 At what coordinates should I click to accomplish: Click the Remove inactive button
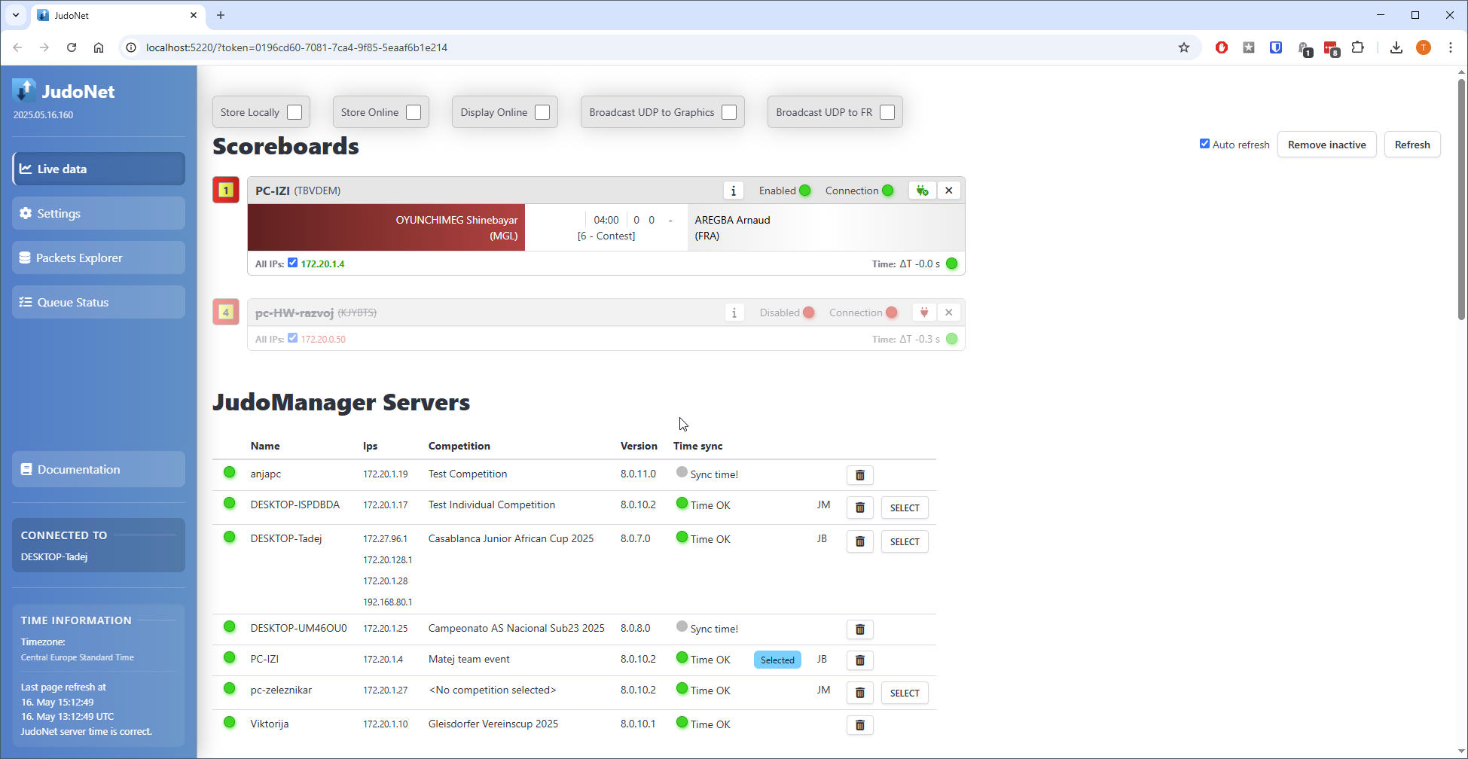(1326, 145)
